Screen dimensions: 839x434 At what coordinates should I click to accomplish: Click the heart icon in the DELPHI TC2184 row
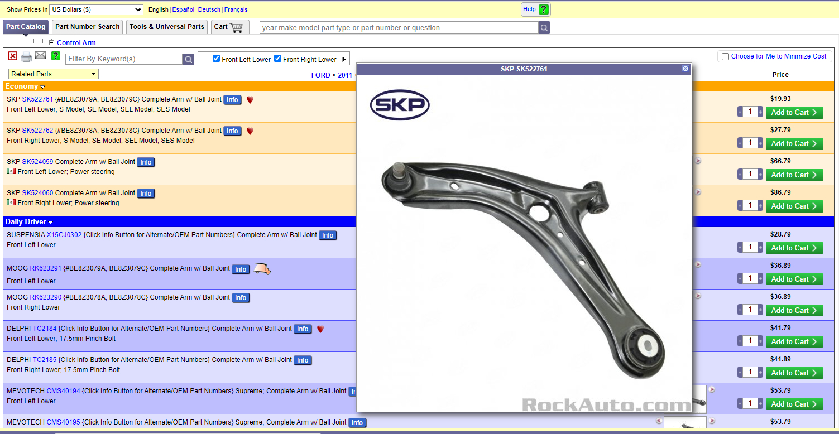[320, 329]
